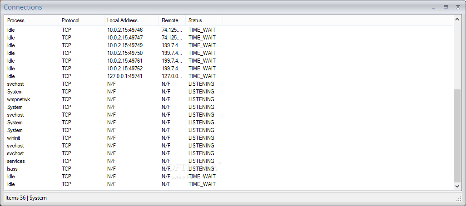Image resolution: width=466 pixels, height=206 pixels.
Task: Select local address 10.0.2.15:49746
Action: (x=125, y=30)
